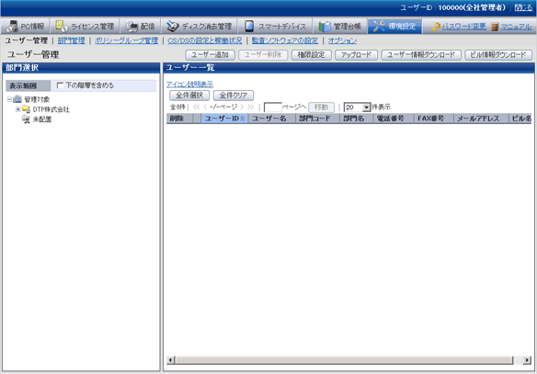Open the スマートデバイス tab
This screenshot has height=374, width=537.
pyautogui.click(x=275, y=26)
